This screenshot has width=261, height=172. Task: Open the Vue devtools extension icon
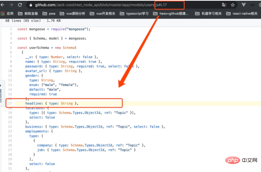coord(244,5)
